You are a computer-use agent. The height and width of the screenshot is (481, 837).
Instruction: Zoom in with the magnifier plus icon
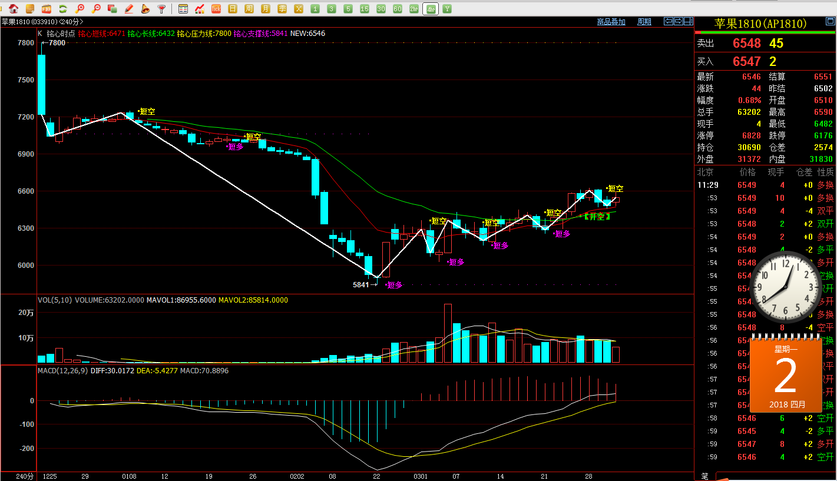coord(80,9)
